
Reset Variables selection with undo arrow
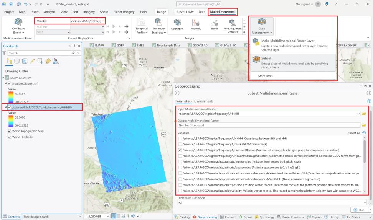pos(364,133)
